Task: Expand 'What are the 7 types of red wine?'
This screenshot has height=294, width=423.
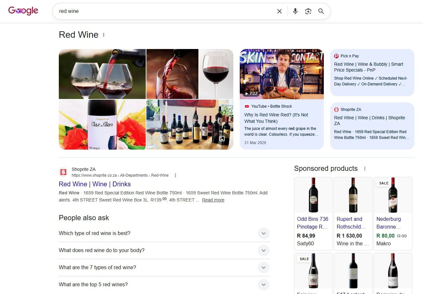Action: (164, 268)
